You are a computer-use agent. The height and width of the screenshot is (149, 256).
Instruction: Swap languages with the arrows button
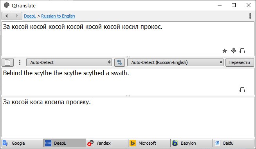[x=119, y=62]
